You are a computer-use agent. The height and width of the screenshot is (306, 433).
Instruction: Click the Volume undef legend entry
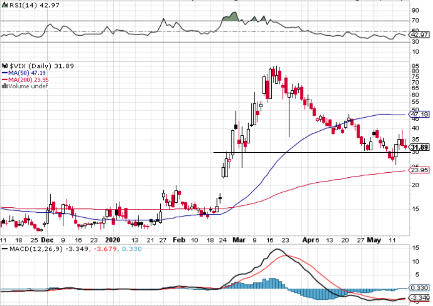click(28, 86)
